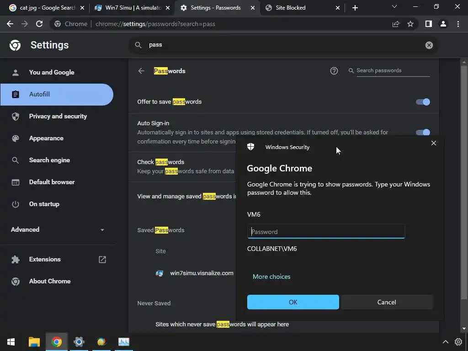468x351 pixels.
Task: Click the scrollbar down arrow
Action: point(464,329)
